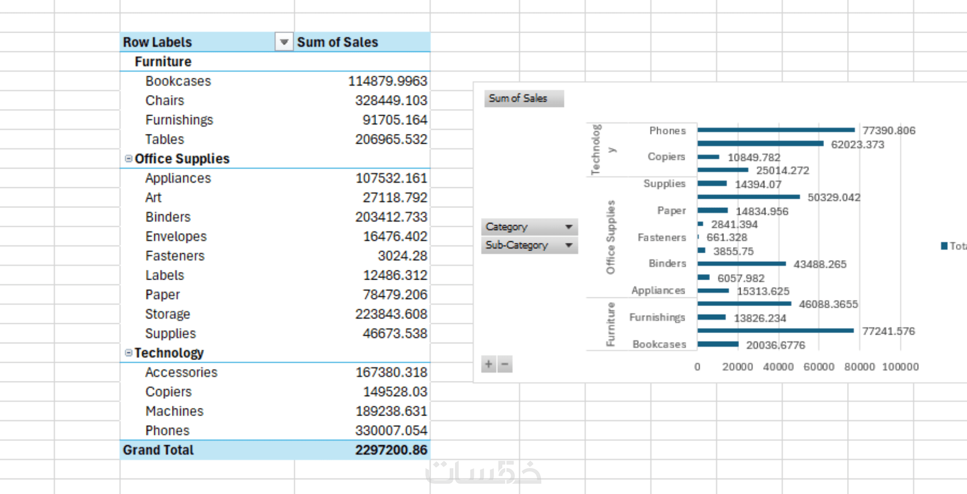Click the chart bar beside data label 62023.373
The width and height of the screenshot is (967, 494).
(760, 144)
